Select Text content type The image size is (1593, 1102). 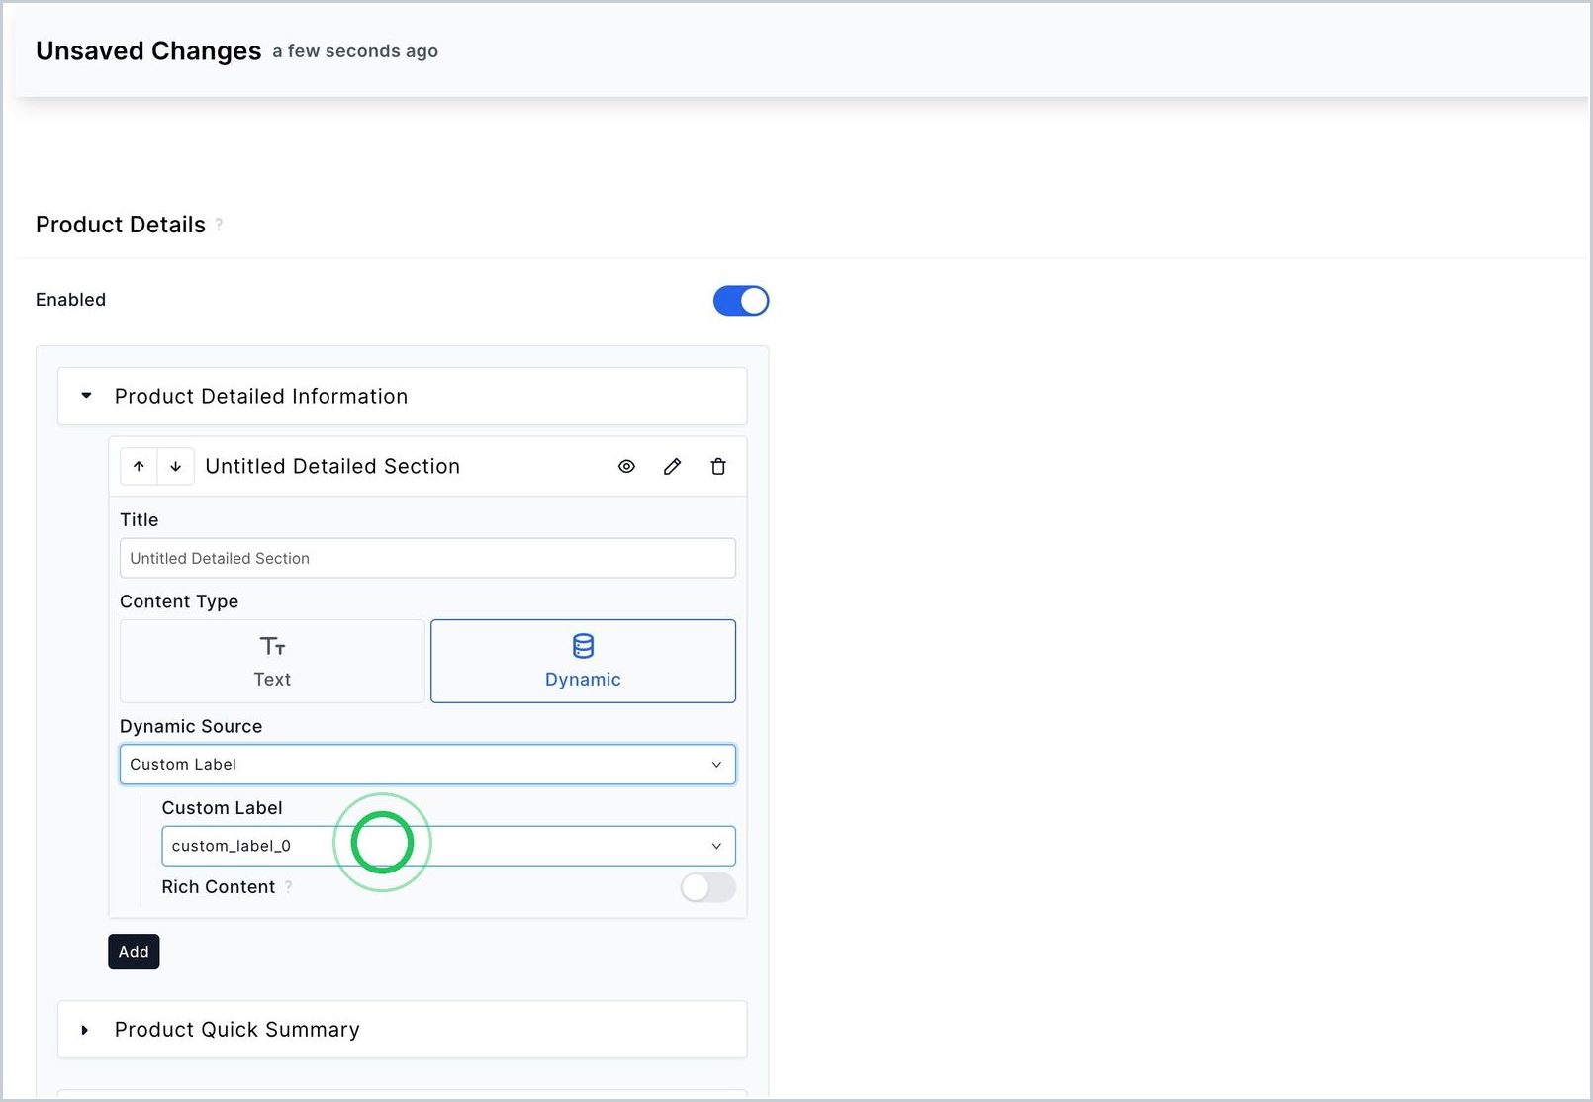272,661
